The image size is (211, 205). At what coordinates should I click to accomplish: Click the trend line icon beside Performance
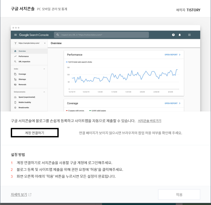pos(15,56)
